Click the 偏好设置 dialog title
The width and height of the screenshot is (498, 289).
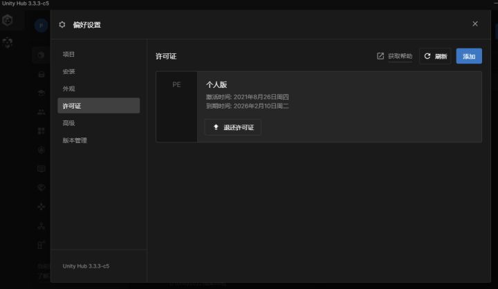click(x=86, y=25)
